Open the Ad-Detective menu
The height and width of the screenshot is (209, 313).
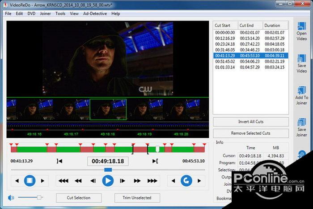[x=95, y=13]
